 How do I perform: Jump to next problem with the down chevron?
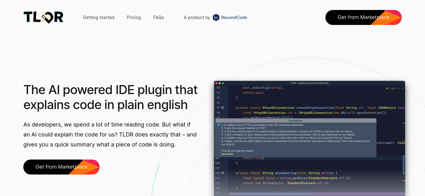[x=403, y=88]
